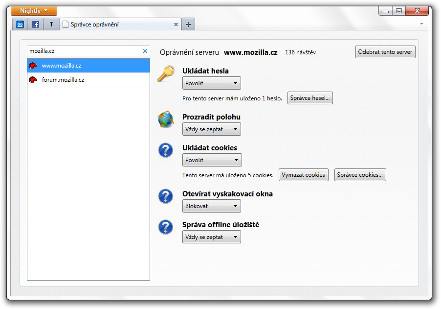Clear the site search field
This screenshot has width=441, height=309.
tap(145, 51)
